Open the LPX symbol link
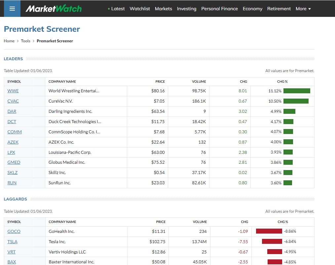Screen dimensions: 335x265 pos(11,152)
